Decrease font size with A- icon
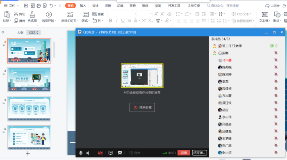The image size is (287, 160). [162, 14]
